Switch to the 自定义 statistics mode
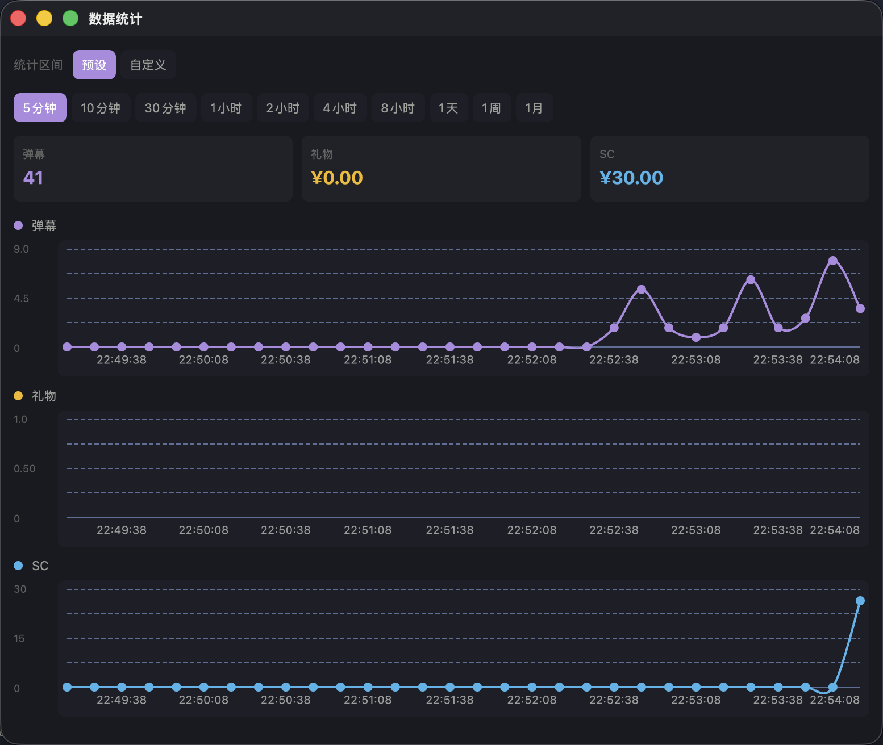Viewport: 883px width, 745px height. tap(148, 65)
